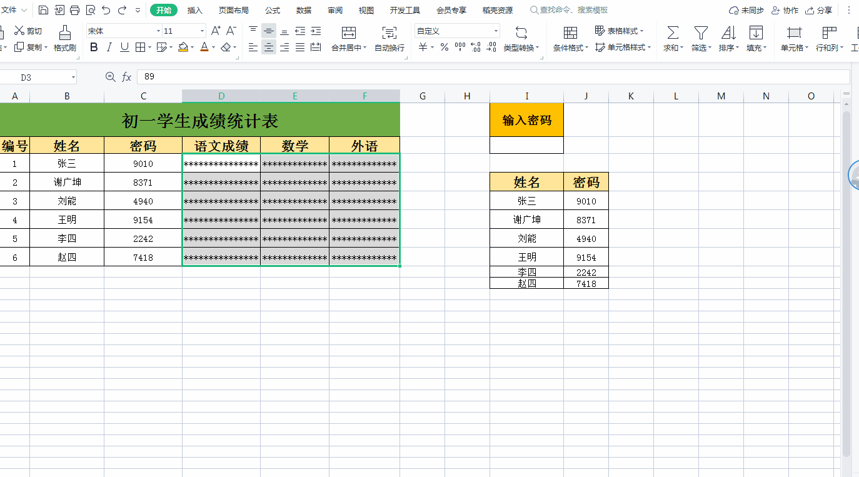The image size is (859, 477).
Task: Apply percent style (%)
Action: pos(445,47)
